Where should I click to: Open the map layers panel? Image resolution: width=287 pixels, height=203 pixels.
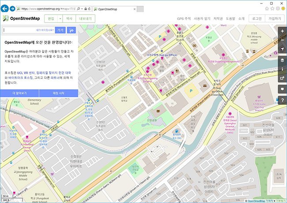click(282, 60)
